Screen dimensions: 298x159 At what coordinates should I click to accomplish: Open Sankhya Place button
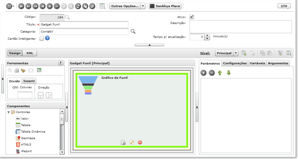pos(165,6)
